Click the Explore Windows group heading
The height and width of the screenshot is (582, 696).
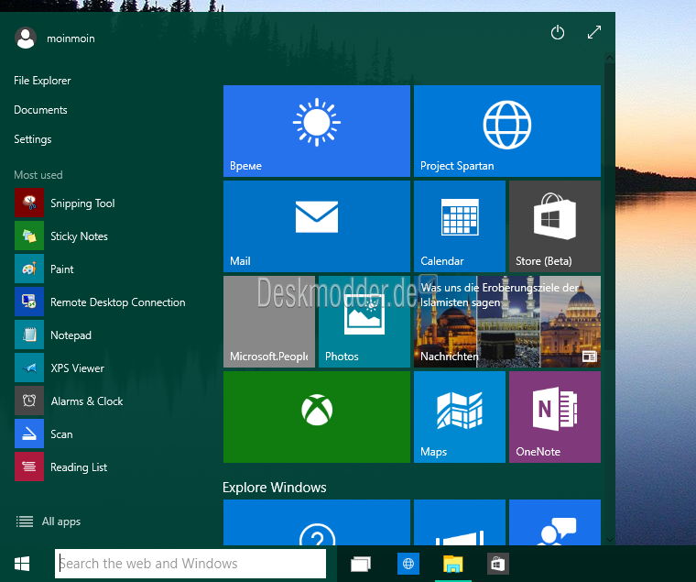tap(275, 488)
